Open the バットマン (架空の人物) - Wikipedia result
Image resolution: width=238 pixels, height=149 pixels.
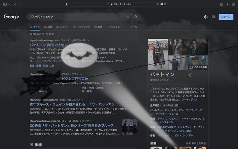[x=56, y=45]
